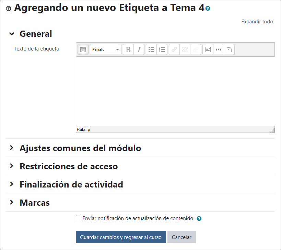Open help icon next to Tema 4 heading
Image resolution: width=281 pixels, height=250 pixels.
[x=208, y=8]
